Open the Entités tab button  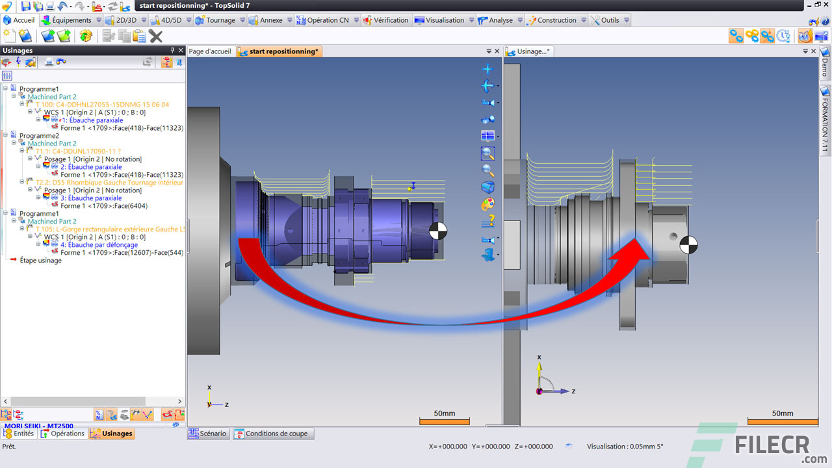pyautogui.click(x=19, y=434)
